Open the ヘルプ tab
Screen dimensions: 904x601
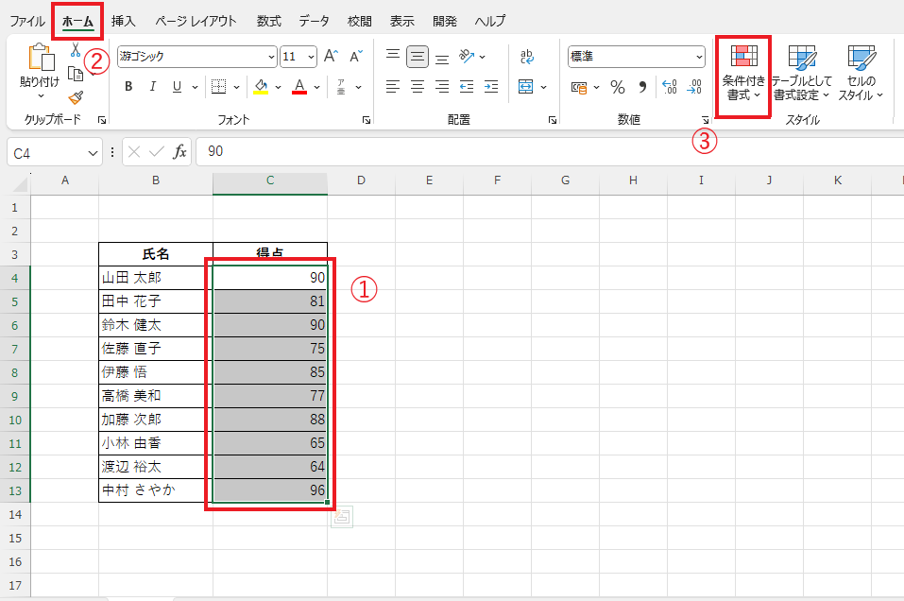(490, 22)
